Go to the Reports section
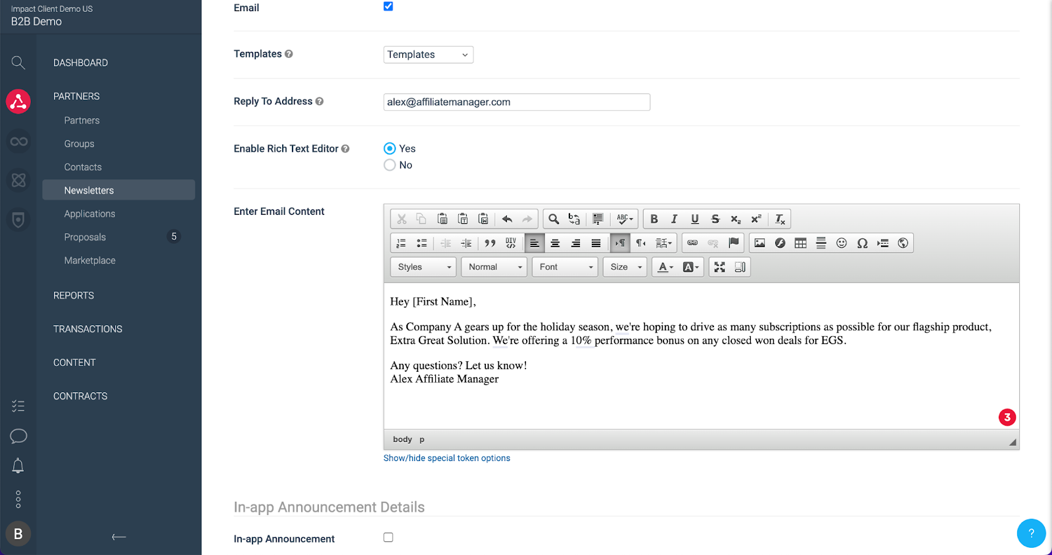The width and height of the screenshot is (1052, 555). coord(74,296)
